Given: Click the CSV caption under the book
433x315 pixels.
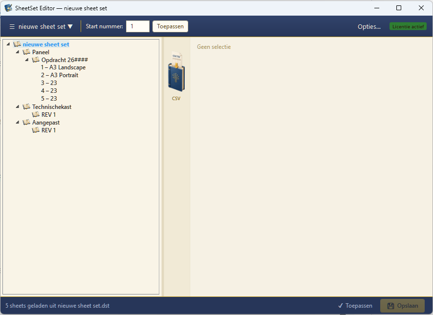Looking at the screenshot, I should point(176,99).
